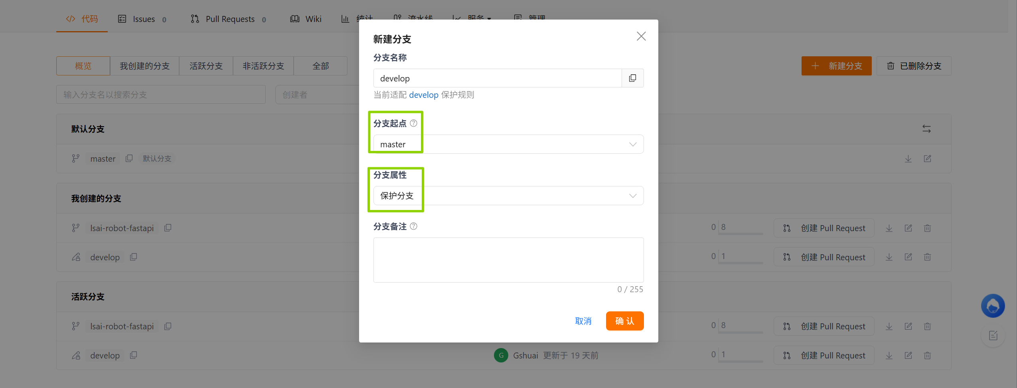This screenshot has height=388, width=1017.
Task: Open the branch comparison icon on 默认分支 row
Action: coord(927,129)
